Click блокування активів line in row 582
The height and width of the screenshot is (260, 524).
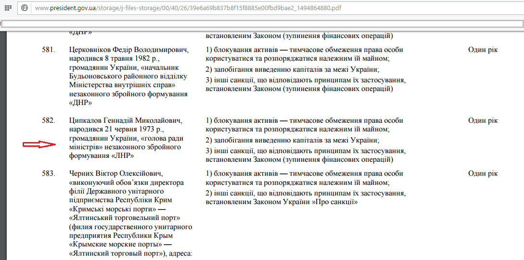click(x=305, y=120)
